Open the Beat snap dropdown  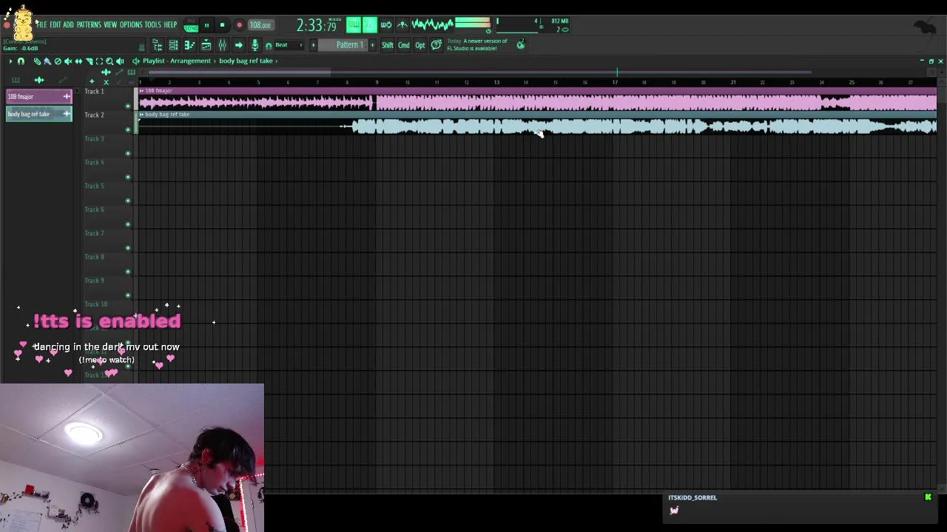[291, 45]
